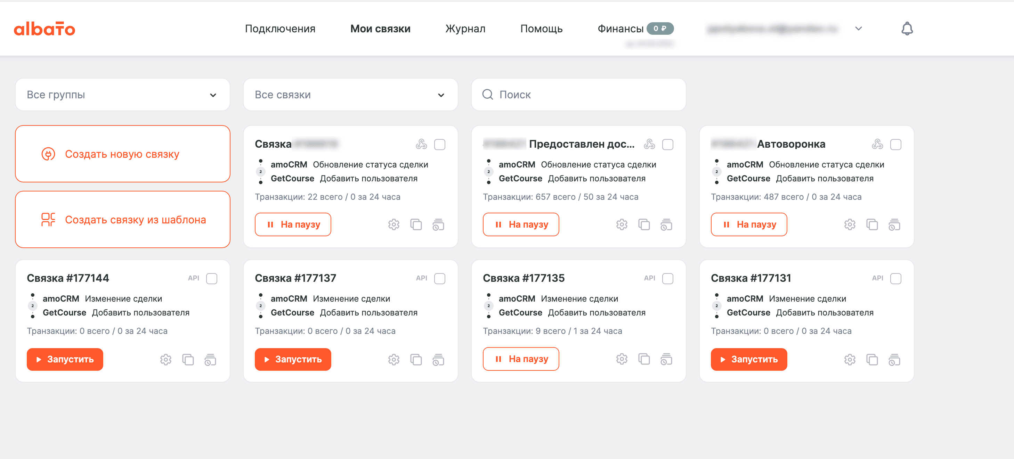Image resolution: width=1014 pixels, height=459 pixels.
Task: Open log icon for Связка #177137
Action: pyautogui.click(x=438, y=360)
